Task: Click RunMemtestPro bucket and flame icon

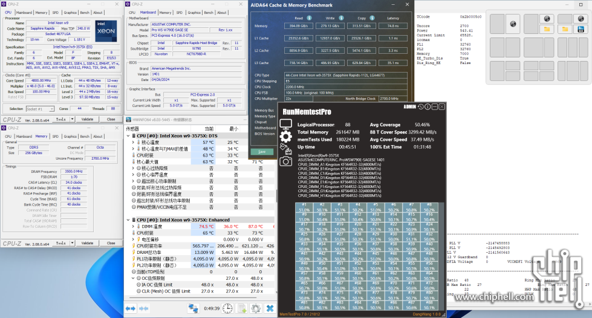Action: click(x=286, y=149)
